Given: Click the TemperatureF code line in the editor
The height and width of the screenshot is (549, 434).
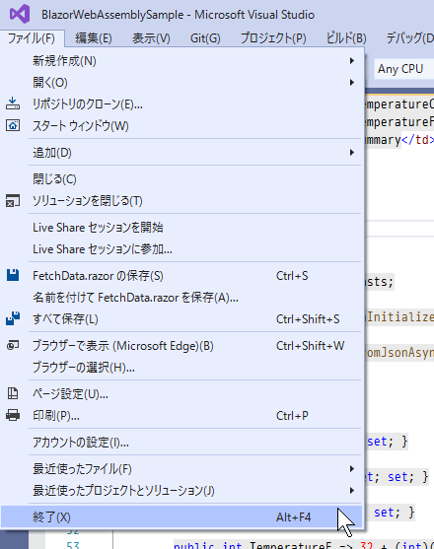Looking at the screenshot, I should tap(304, 545).
